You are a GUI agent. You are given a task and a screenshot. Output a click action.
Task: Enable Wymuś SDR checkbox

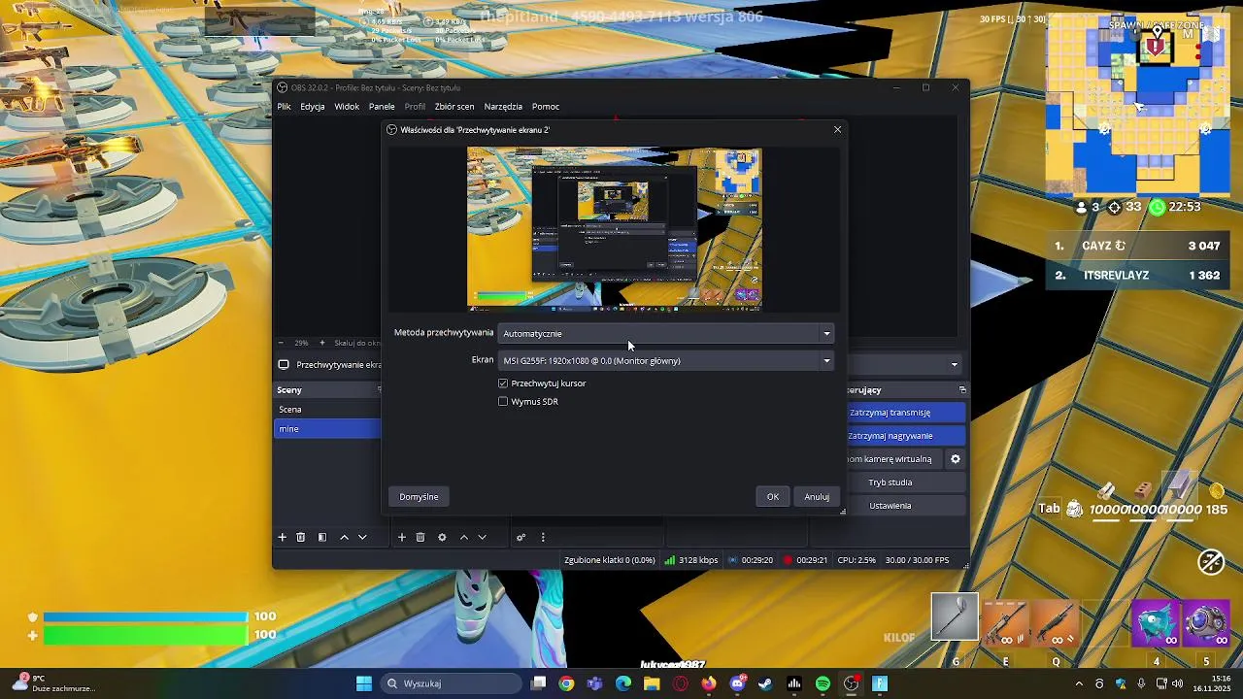click(x=503, y=401)
